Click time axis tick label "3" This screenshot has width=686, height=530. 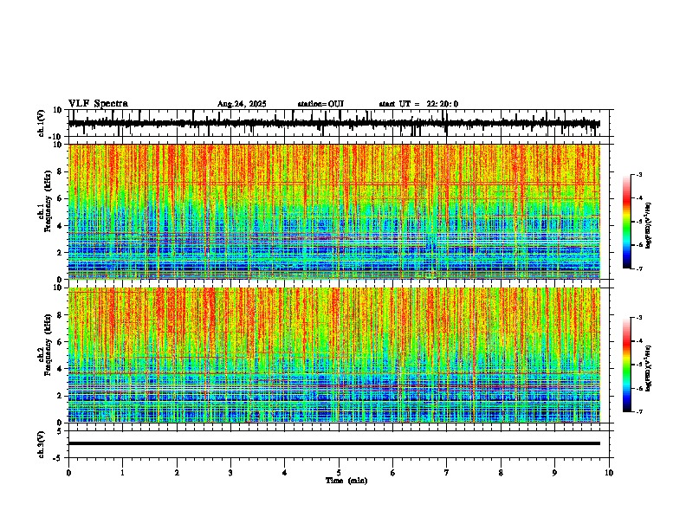[x=230, y=473]
